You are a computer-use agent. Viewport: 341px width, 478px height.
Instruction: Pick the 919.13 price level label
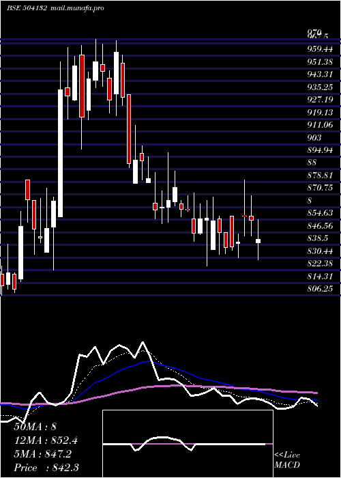click(x=320, y=113)
